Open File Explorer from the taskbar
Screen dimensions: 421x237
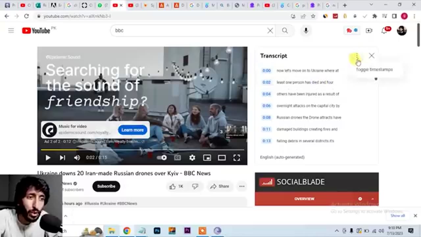point(112,231)
